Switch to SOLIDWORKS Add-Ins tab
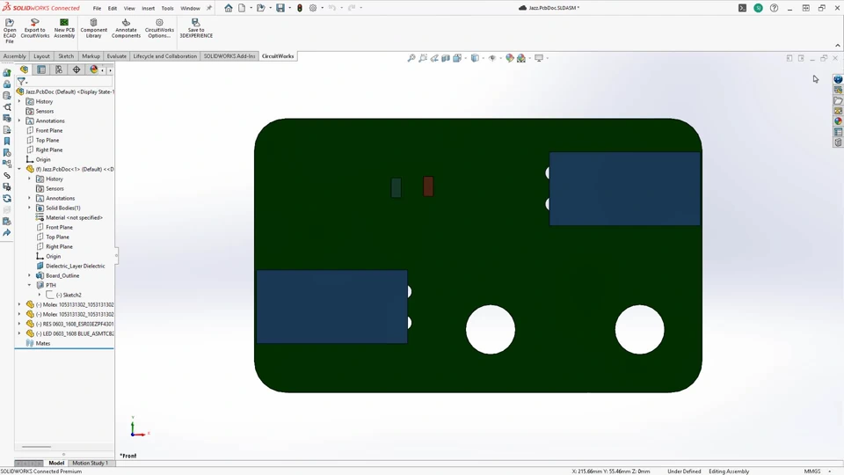Image resolution: width=844 pixels, height=475 pixels. pos(229,56)
